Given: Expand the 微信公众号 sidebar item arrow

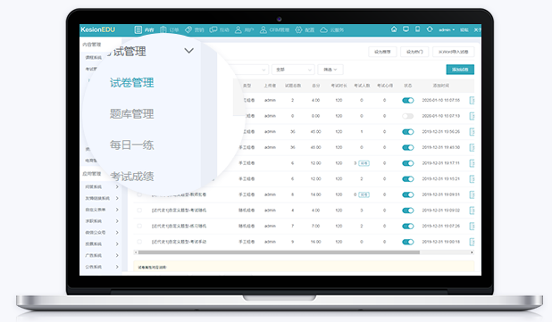Looking at the screenshot, I should (117, 233).
